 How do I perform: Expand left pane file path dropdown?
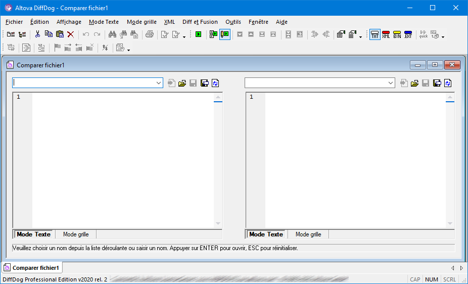pos(159,83)
